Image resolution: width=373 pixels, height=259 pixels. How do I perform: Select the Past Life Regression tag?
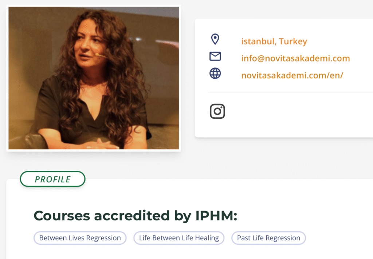268,238
